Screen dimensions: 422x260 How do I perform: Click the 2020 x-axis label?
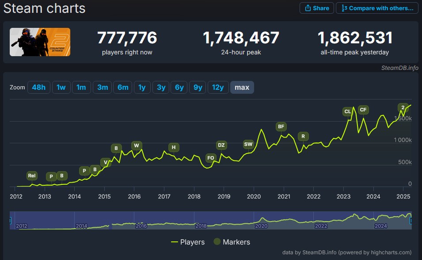pyautogui.click(x=254, y=196)
